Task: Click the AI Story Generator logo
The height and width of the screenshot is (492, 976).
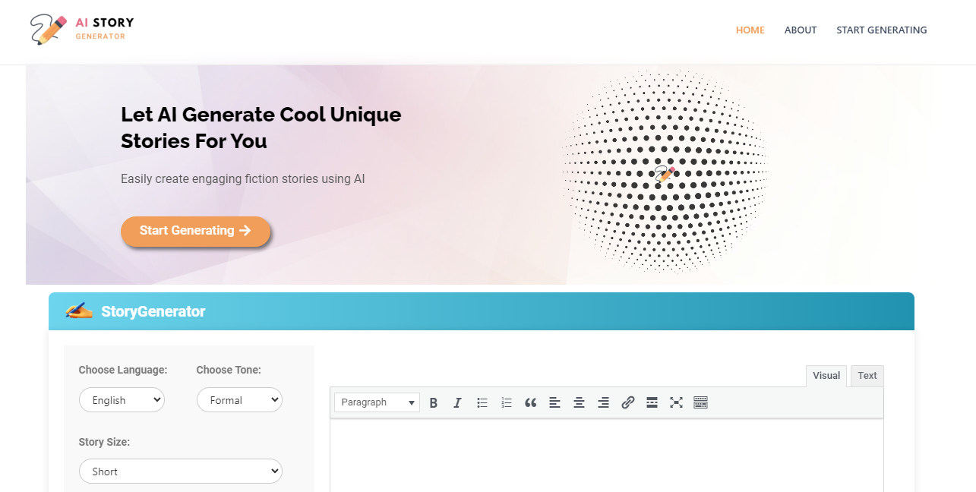Action: click(82, 30)
